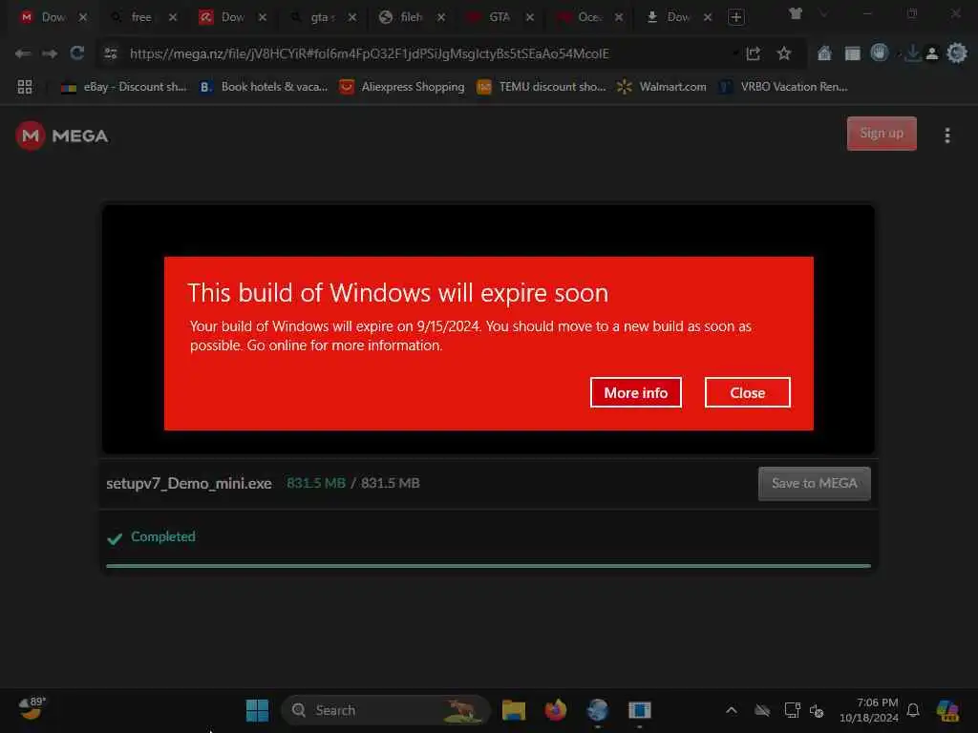Click Save to MEGA button
978x733 pixels.
pos(814,484)
